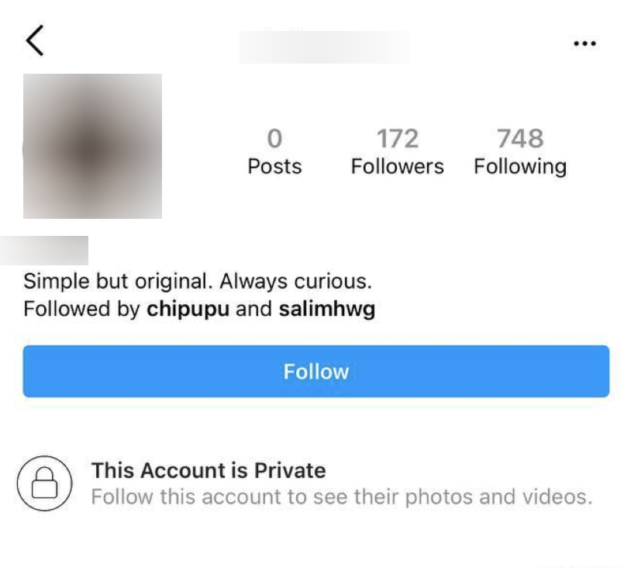Viewport: 631px width, 568px height.
Task: Open the three-dot options menu
Action: [584, 43]
